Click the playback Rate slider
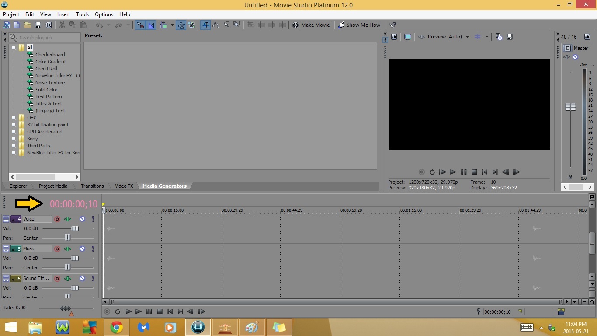 pos(66,308)
